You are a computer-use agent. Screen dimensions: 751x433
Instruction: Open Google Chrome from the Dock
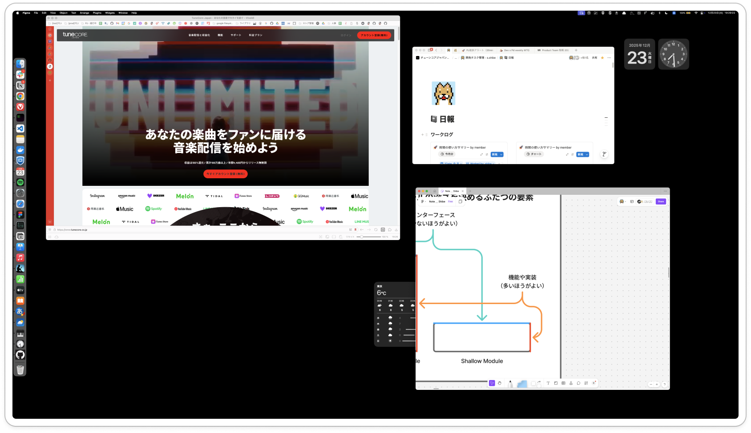tap(20, 96)
